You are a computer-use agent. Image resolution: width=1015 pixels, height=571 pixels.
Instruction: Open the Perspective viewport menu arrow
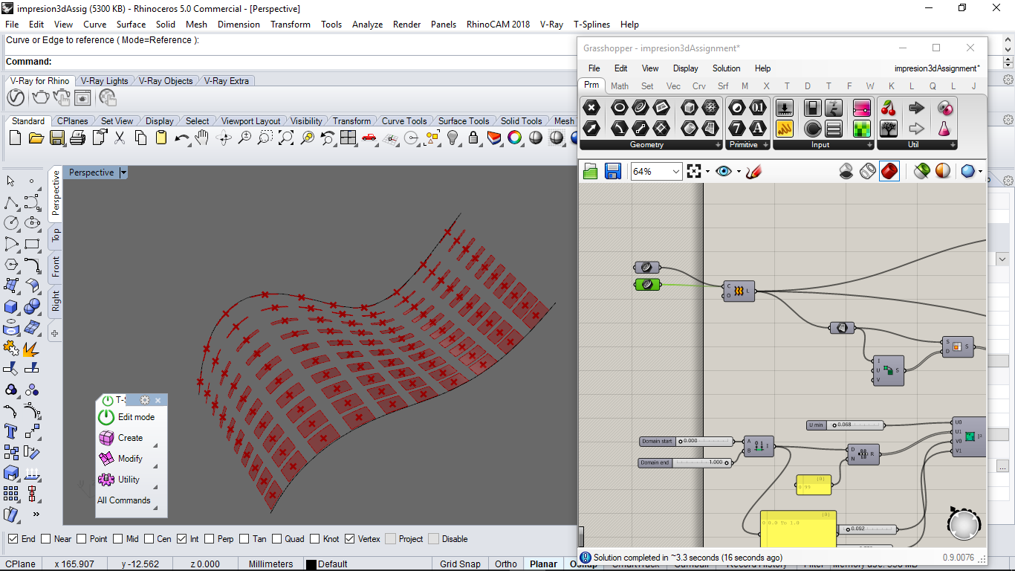(x=123, y=172)
